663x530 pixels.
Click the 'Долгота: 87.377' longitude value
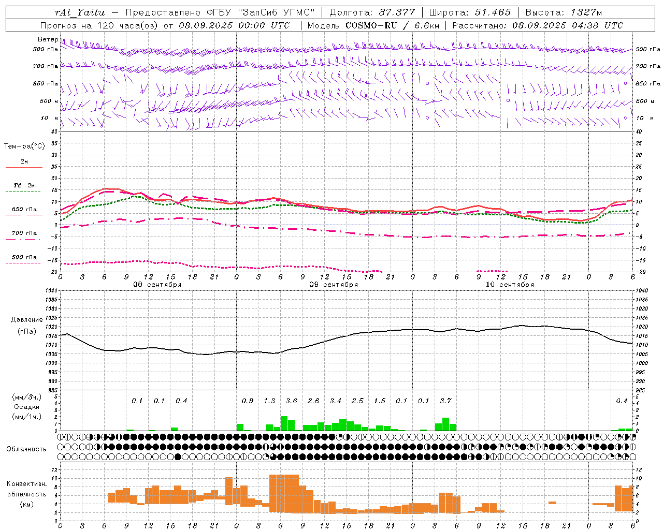[x=372, y=12]
